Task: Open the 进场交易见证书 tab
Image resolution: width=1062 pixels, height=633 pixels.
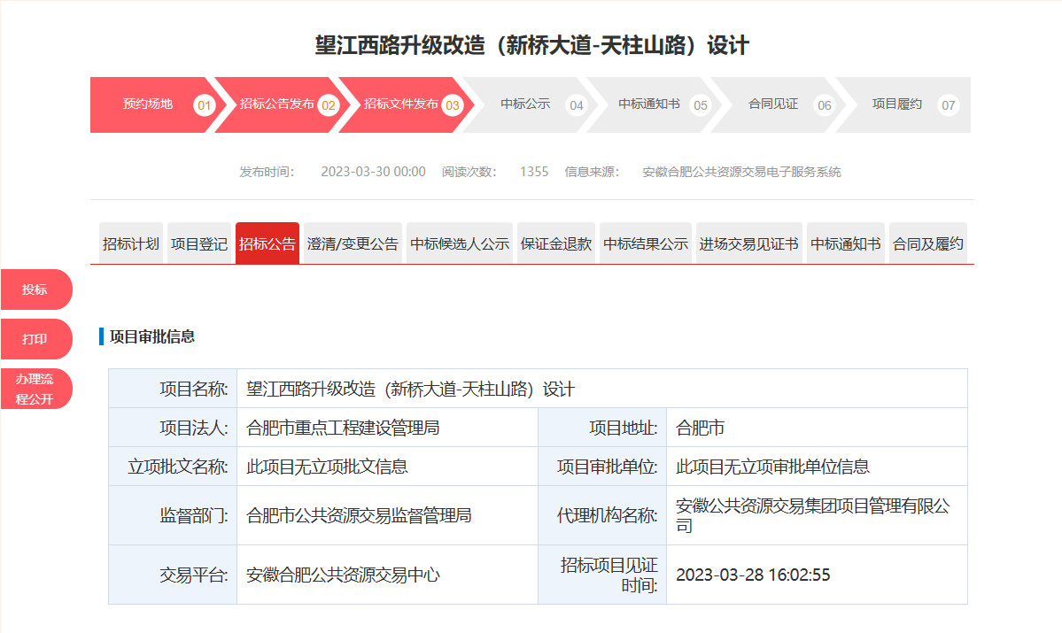Action: (749, 243)
